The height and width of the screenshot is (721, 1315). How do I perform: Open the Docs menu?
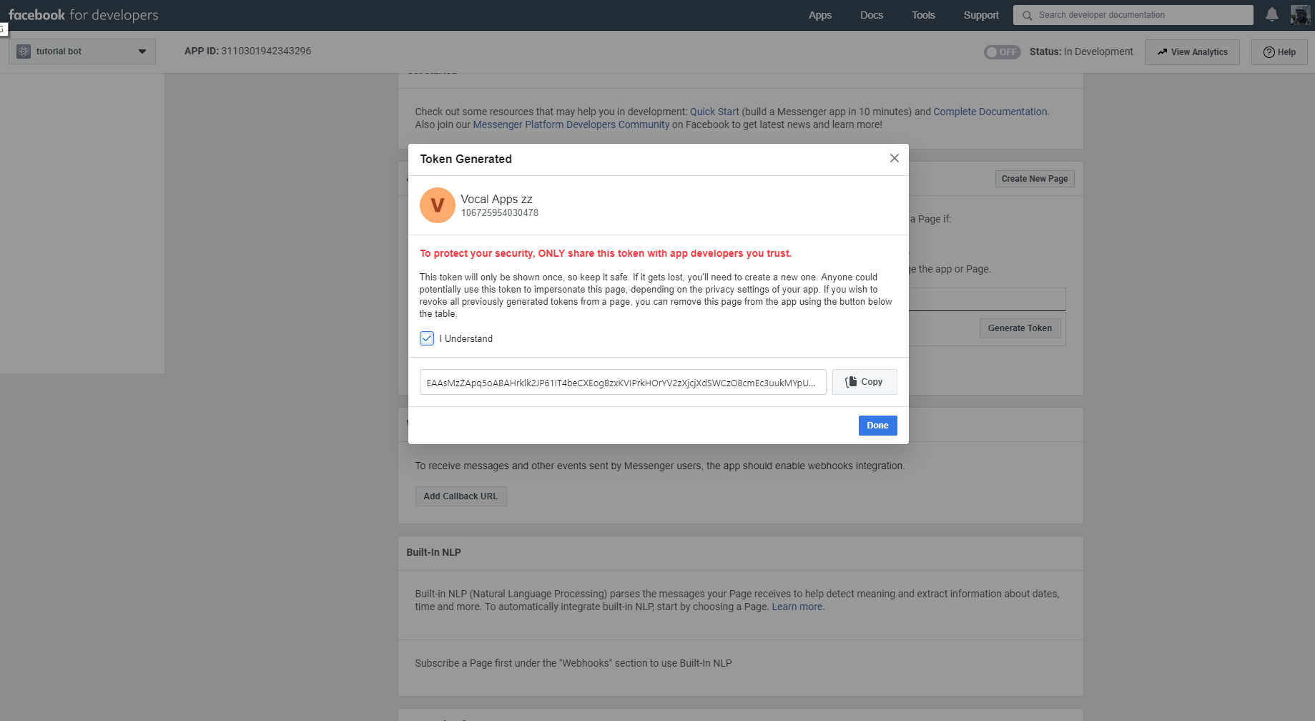(872, 15)
